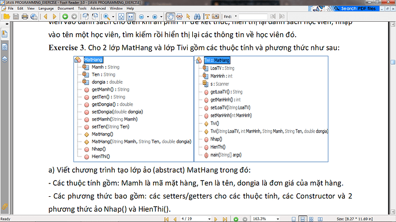396x222 pixels.
Task: Open the Pages thumbnails panel in sidebar
Action: [x=5, y=47]
